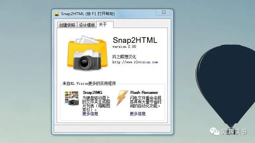Click the 风之暇想汉化 text

pos(124,57)
